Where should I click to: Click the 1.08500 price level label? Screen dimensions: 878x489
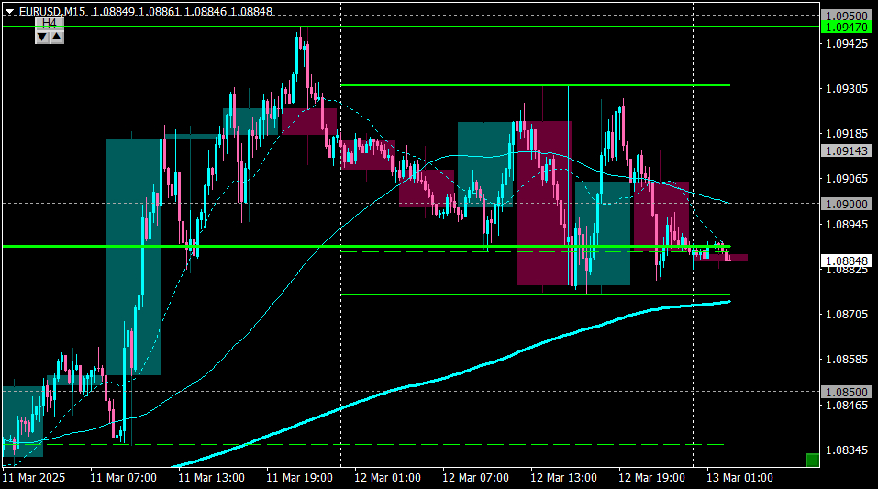pyautogui.click(x=847, y=392)
